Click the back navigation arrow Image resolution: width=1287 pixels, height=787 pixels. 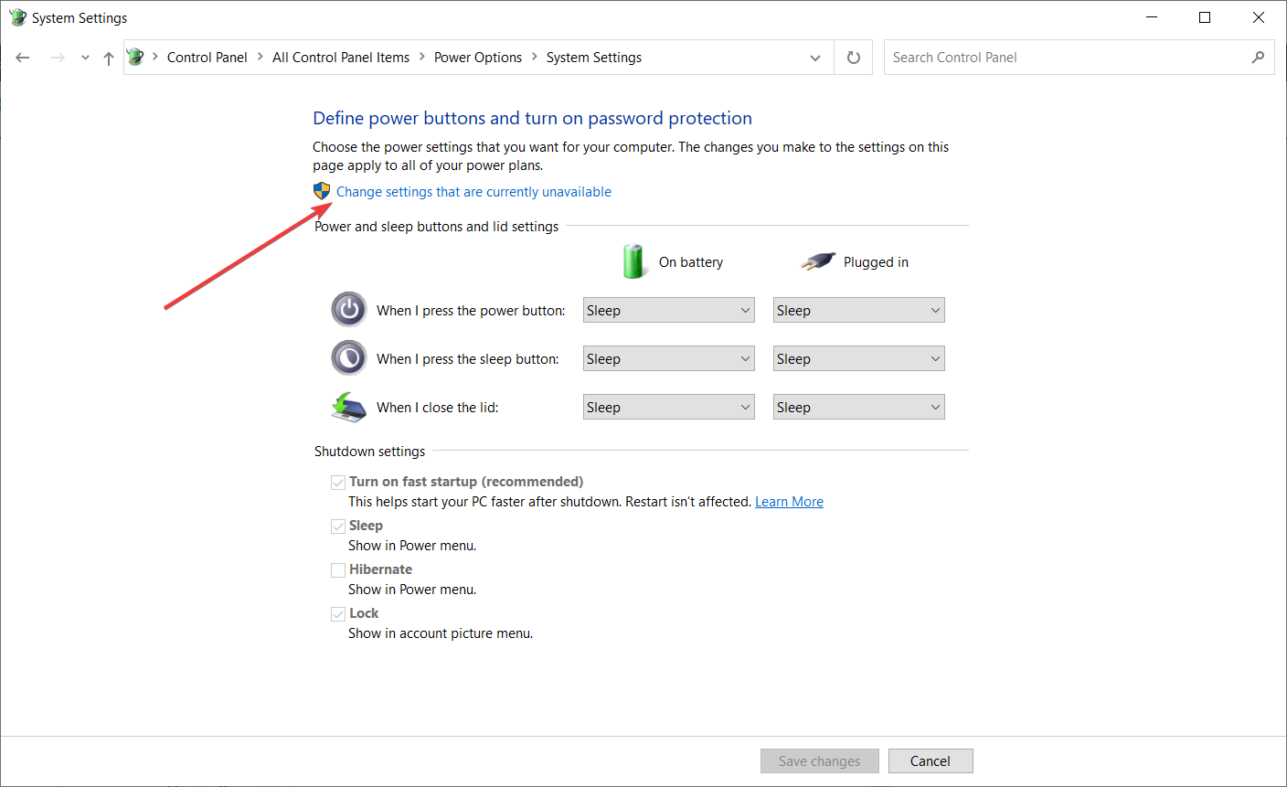pos(23,58)
